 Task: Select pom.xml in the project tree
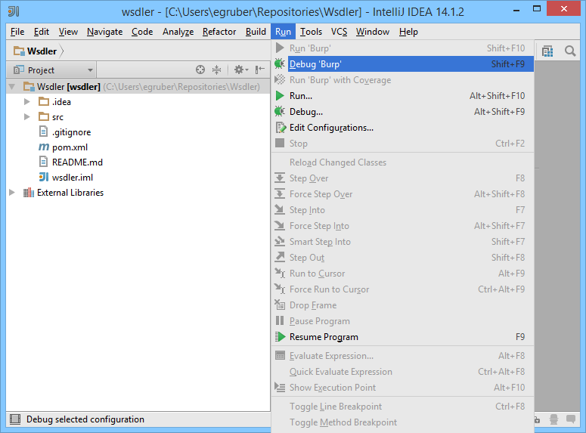[70, 147]
